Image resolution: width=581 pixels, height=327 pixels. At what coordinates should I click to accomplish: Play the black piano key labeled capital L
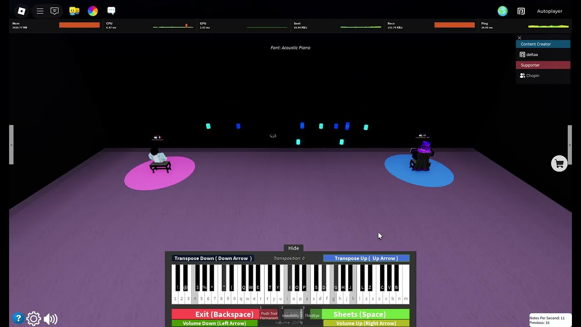(363, 278)
